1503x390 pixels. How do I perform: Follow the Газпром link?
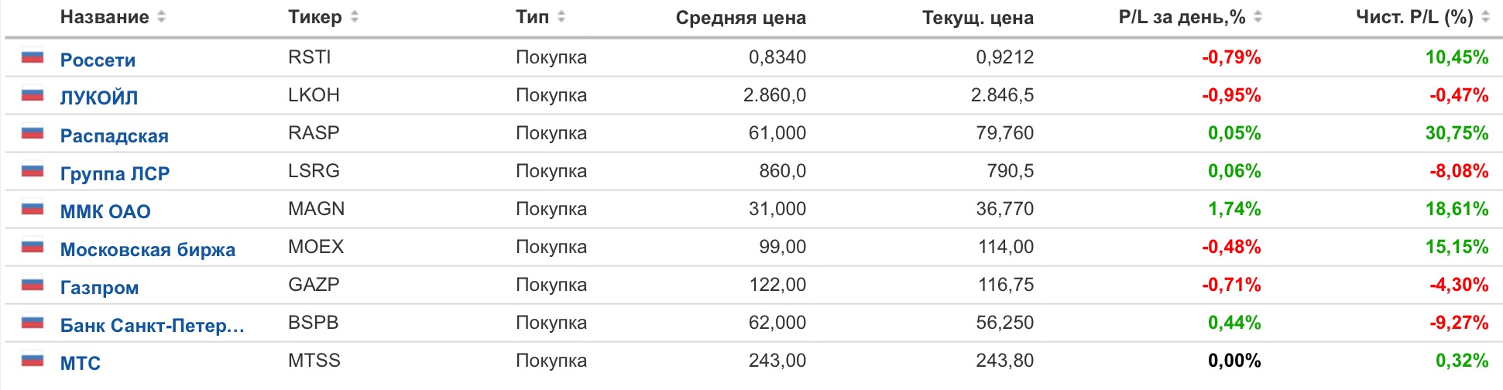[99, 287]
